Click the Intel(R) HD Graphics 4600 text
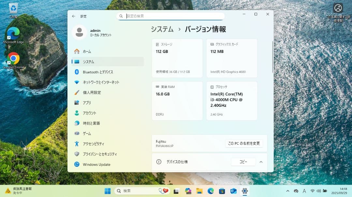 [228, 72]
